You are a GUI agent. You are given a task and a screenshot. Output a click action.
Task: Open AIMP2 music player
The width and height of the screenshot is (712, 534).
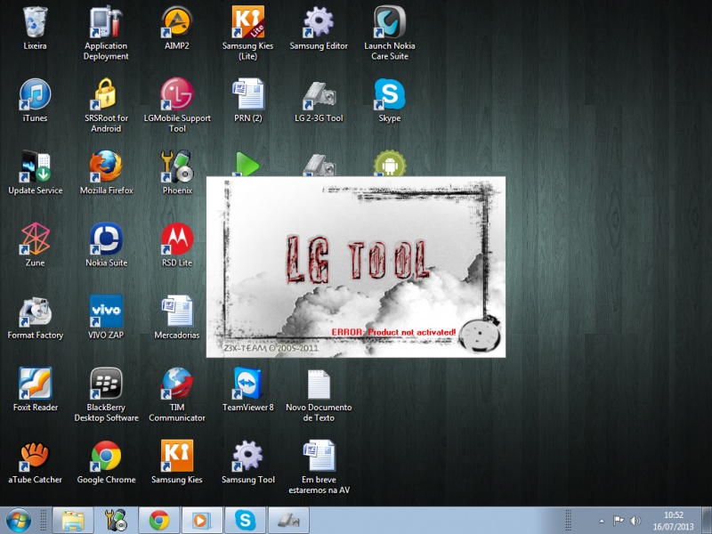(x=176, y=28)
